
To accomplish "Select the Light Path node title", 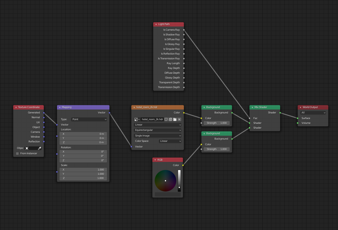I will pyautogui.click(x=164, y=24).
